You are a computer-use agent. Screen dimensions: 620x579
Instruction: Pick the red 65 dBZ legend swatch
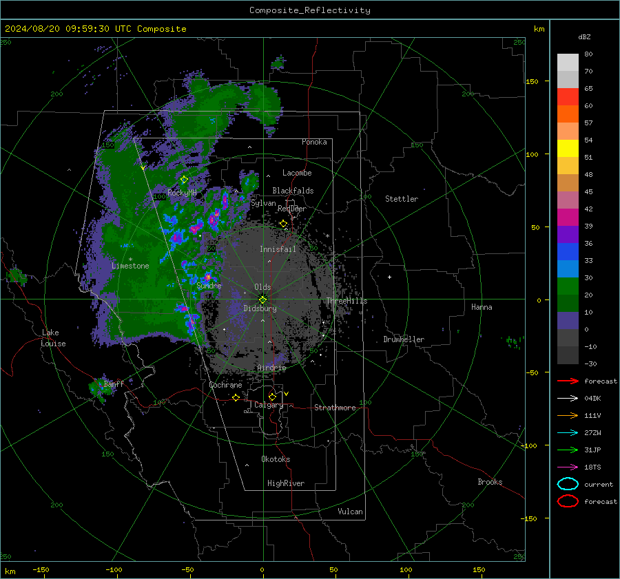pos(568,96)
